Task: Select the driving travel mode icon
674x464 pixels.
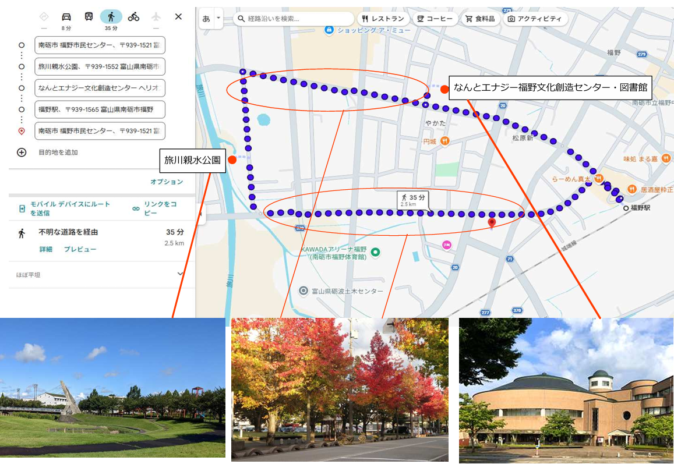Action: [x=66, y=17]
